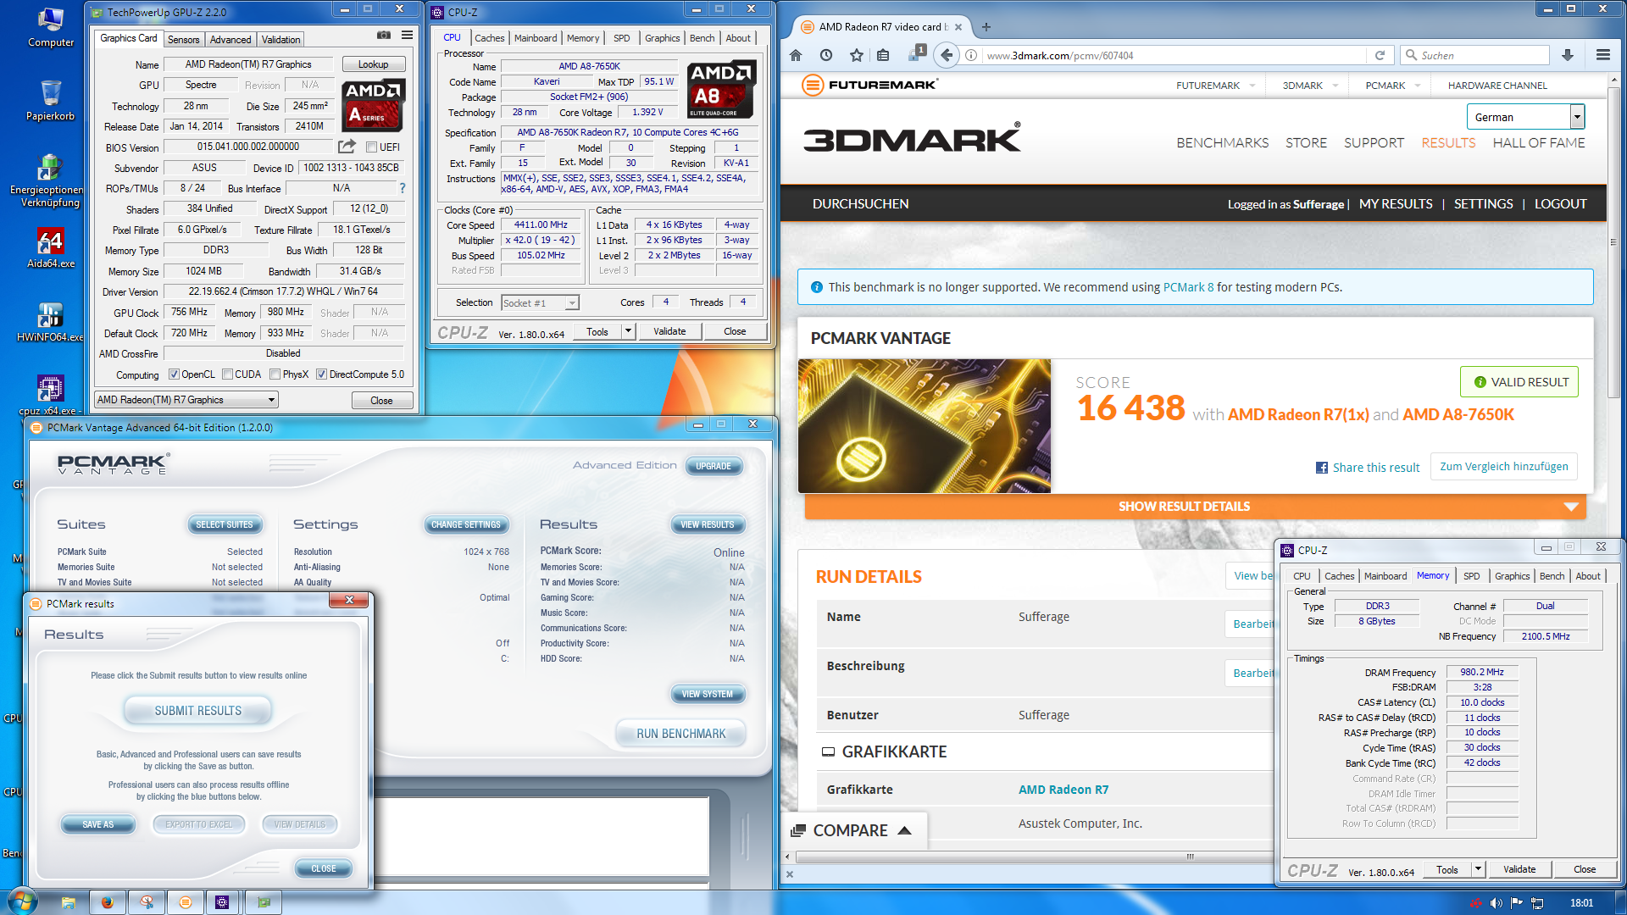Open Firefox history clock icon
Screen dimensions: 1627x915
pyautogui.click(x=825, y=55)
